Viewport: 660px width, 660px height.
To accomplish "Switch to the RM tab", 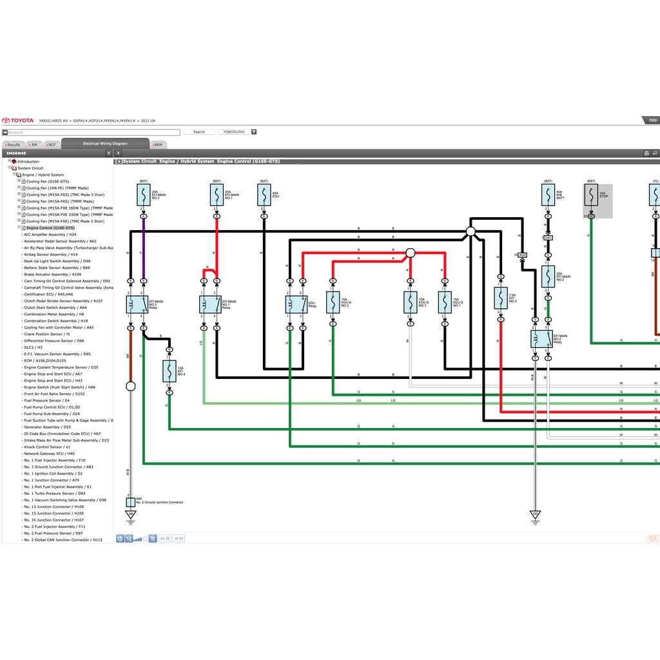I will point(33,145).
